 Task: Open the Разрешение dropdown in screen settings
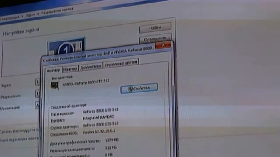[38, 94]
